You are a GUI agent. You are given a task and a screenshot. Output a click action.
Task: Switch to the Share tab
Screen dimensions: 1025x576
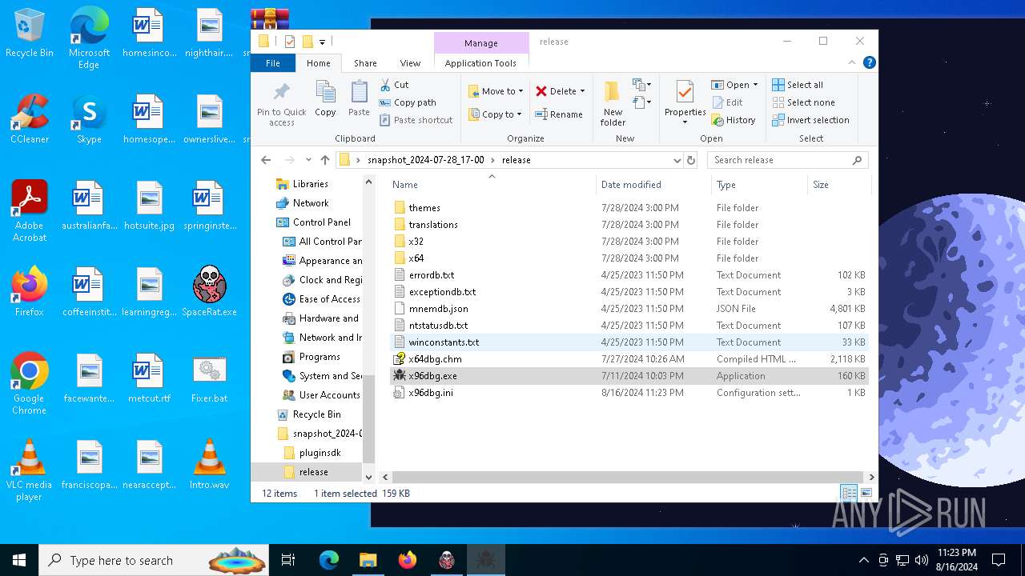[365, 63]
